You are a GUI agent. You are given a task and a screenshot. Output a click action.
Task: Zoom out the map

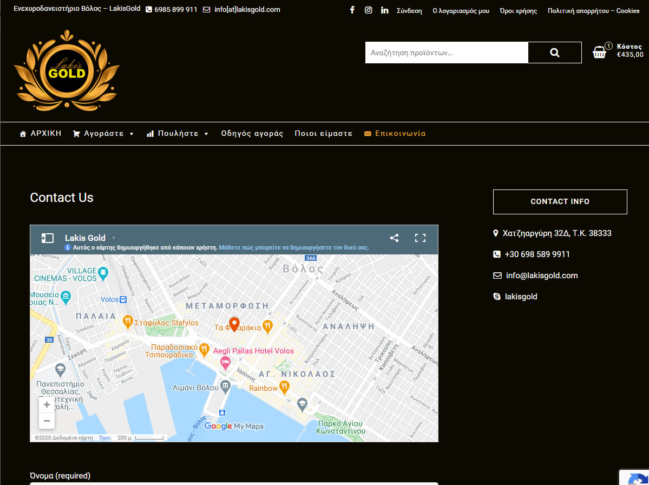47,421
